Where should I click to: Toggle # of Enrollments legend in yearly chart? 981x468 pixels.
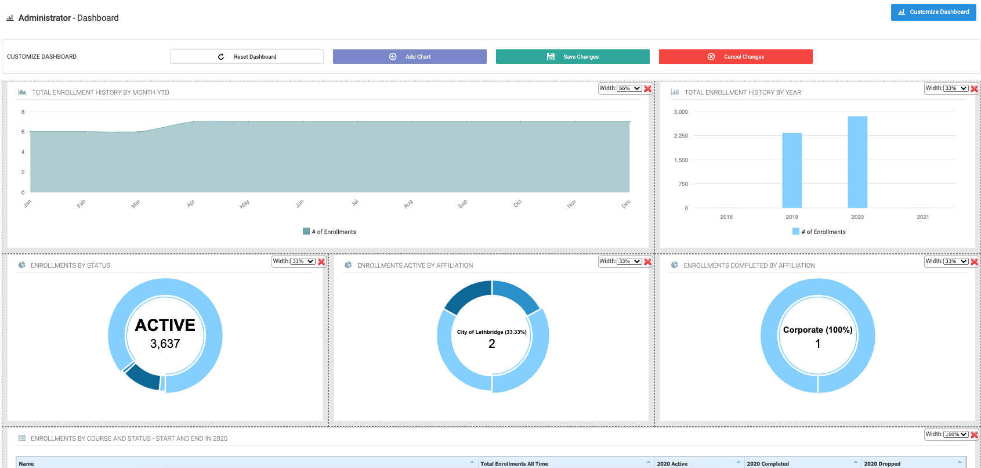819,232
